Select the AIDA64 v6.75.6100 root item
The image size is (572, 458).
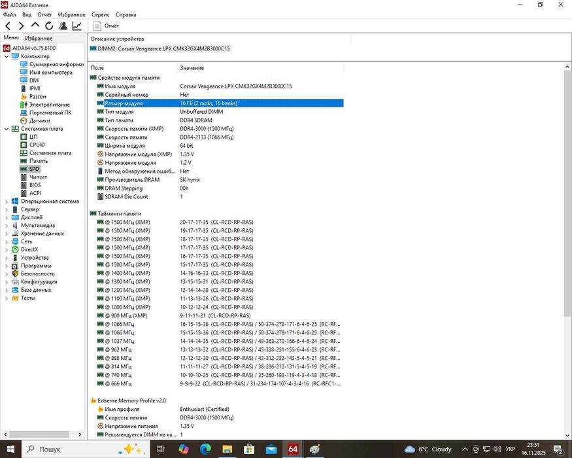coord(29,48)
